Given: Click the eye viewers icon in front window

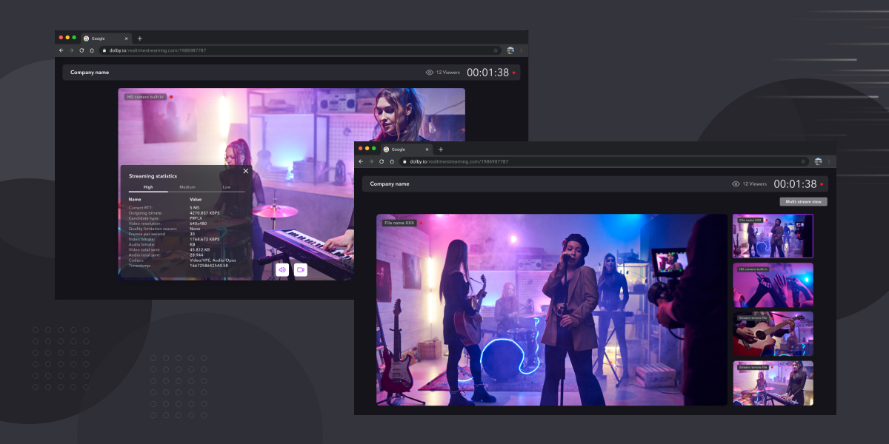Looking at the screenshot, I should pyautogui.click(x=736, y=184).
